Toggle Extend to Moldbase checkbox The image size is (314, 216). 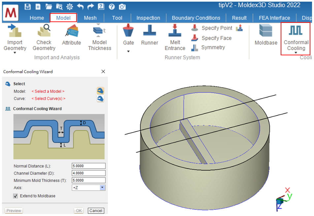point(16,196)
